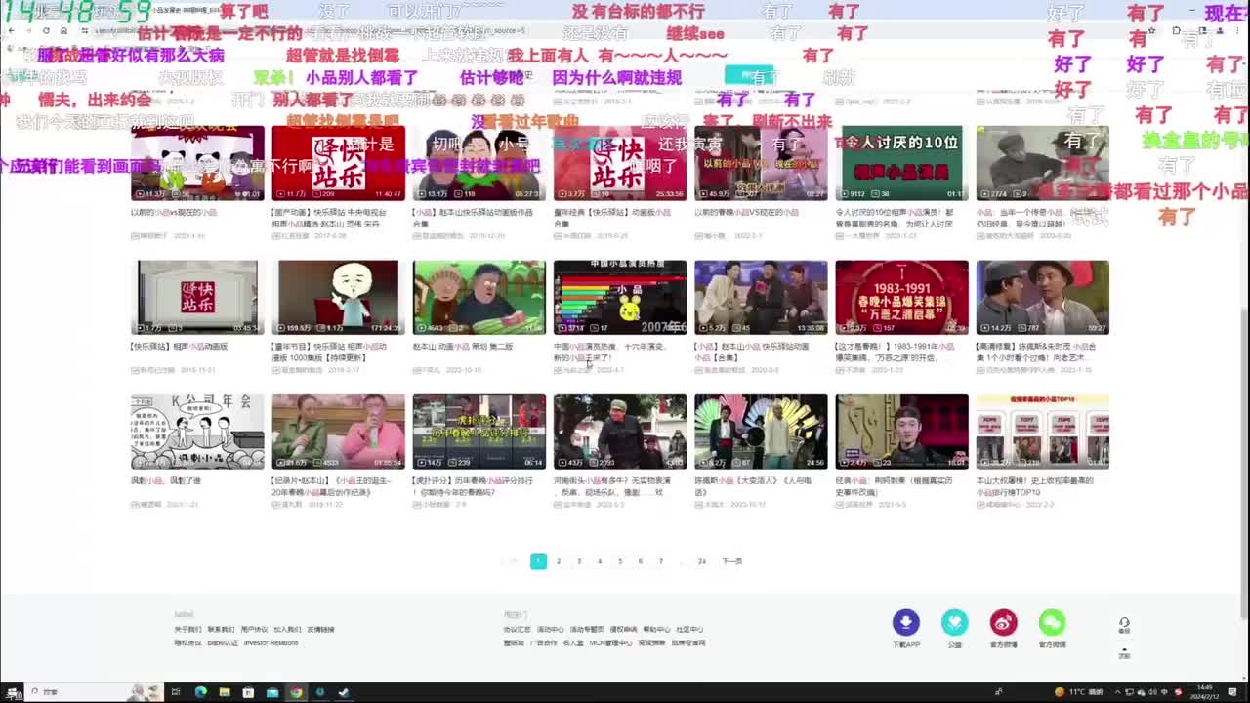This screenshot has height=703, width=1250.
Task: Click the Windows Start button
Action: pos(12,692)
